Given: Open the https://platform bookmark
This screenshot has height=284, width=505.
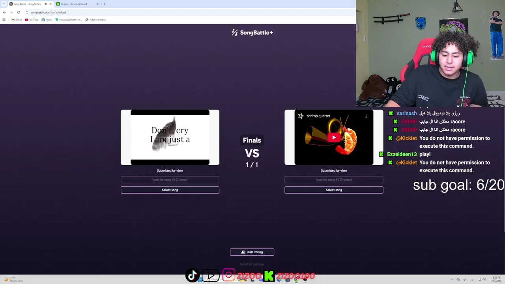Looking at the screenshot, I should point(69,19).
